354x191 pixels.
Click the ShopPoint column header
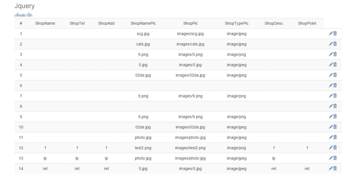(307, 24)
